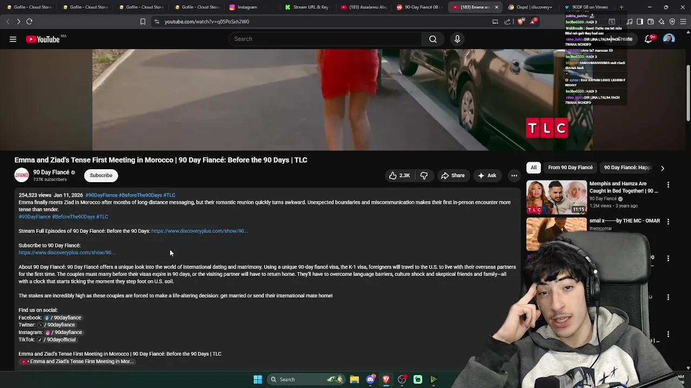The height and width of the screenshot is (388, 691).
Task: Open the smal x video thumbnail
Action: (556, 233)
